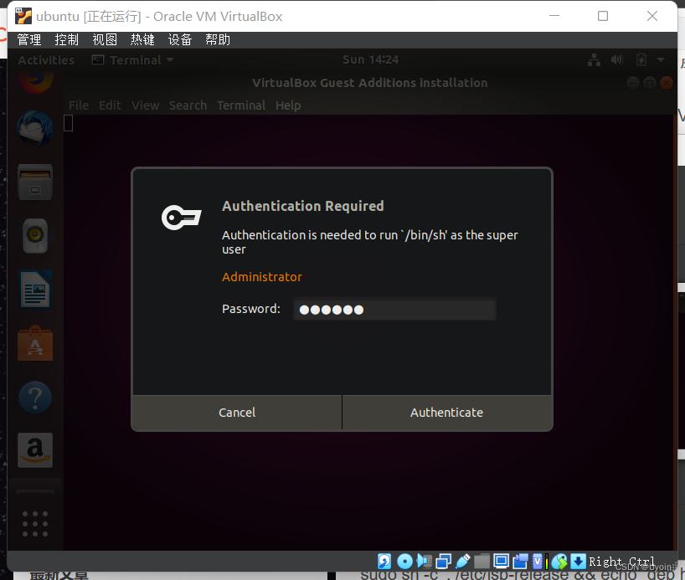Click the Authenticate button
This screenshot has width=685, height=580.
click(447, 413)
